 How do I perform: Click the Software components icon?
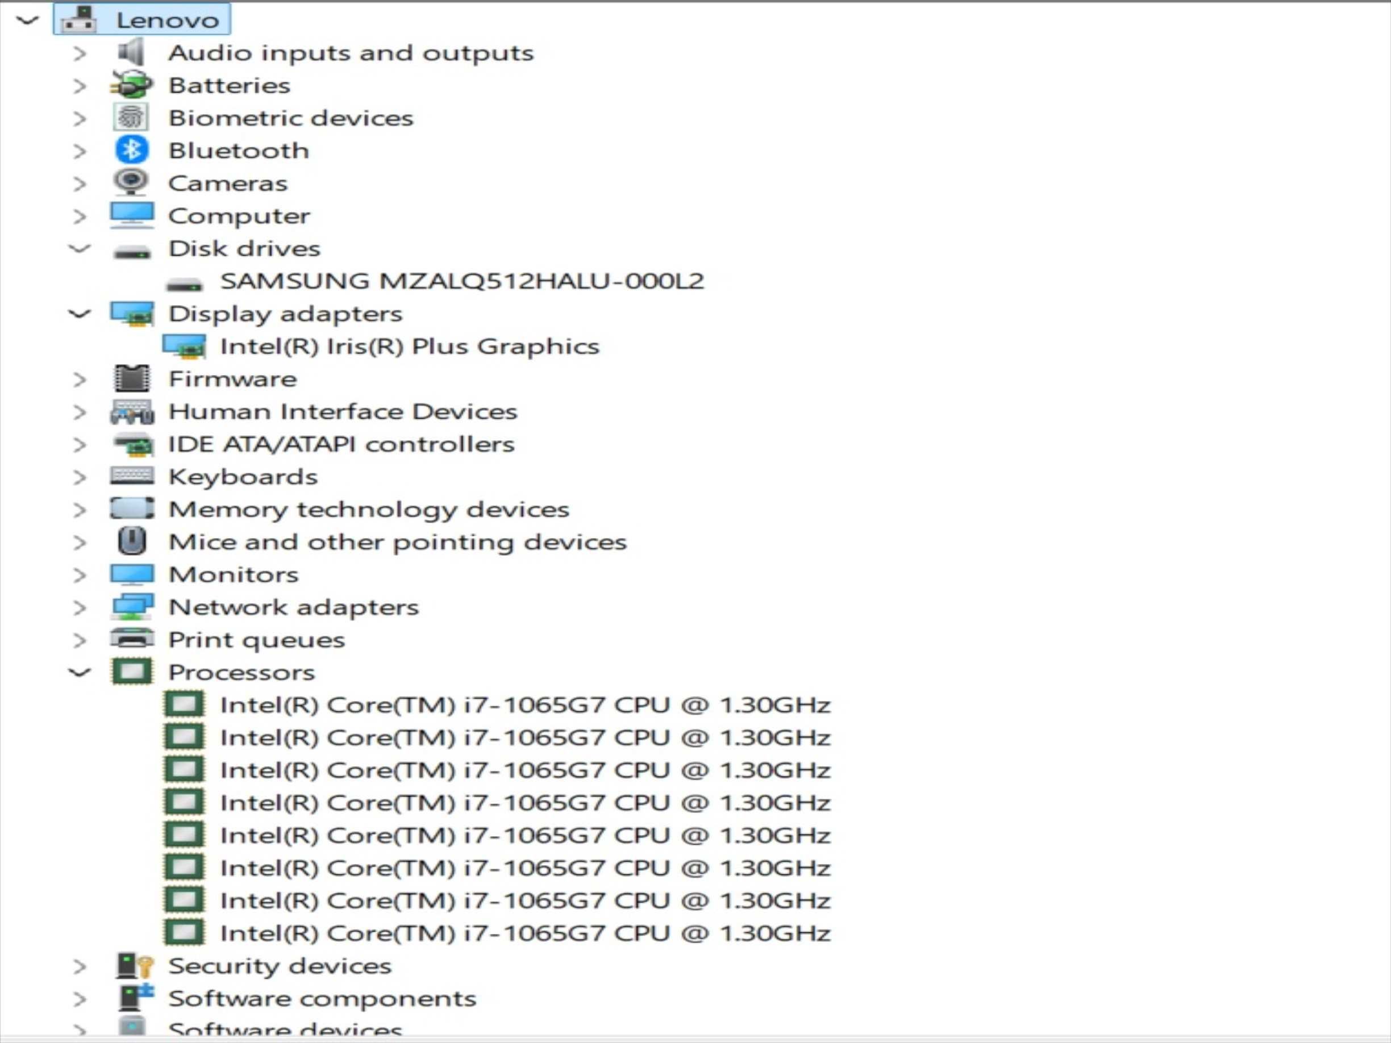tap(136, 998)
